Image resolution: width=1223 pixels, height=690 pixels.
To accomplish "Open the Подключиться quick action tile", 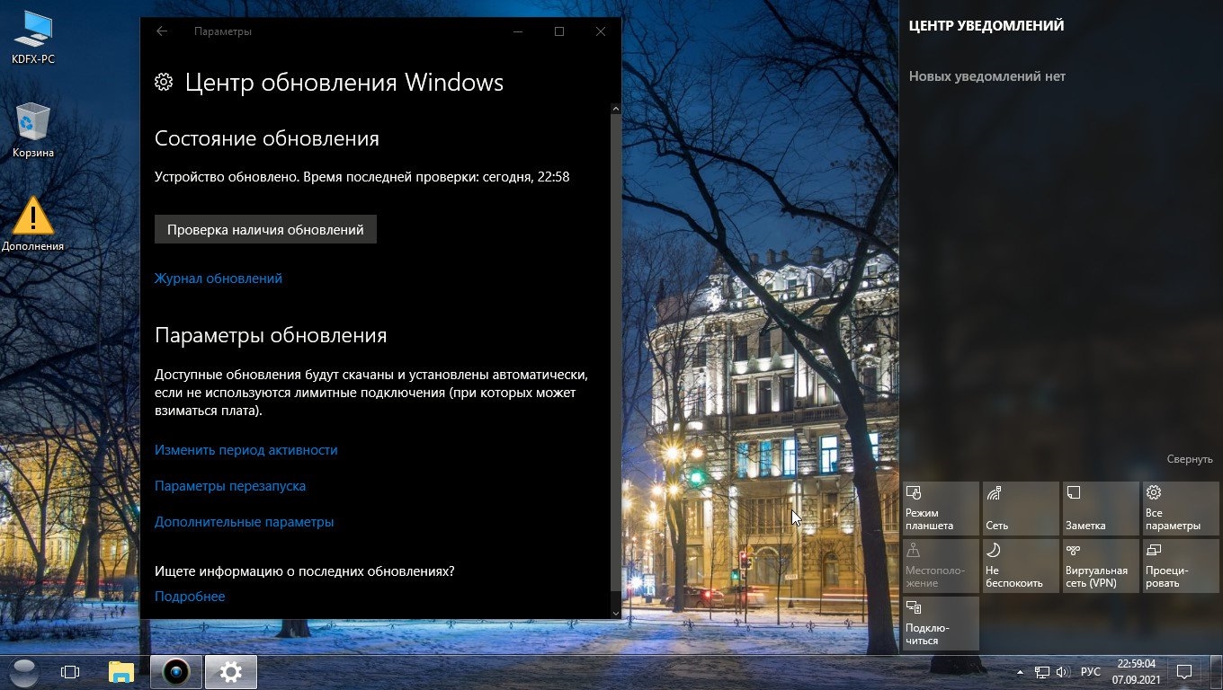I will (x=941, y=623).
